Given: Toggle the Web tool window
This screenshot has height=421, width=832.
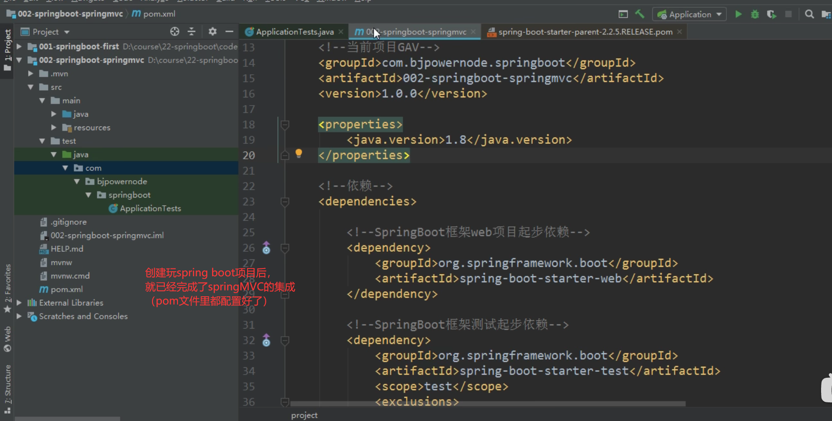Looking at the screenshot, I should (x=7, y=340).
